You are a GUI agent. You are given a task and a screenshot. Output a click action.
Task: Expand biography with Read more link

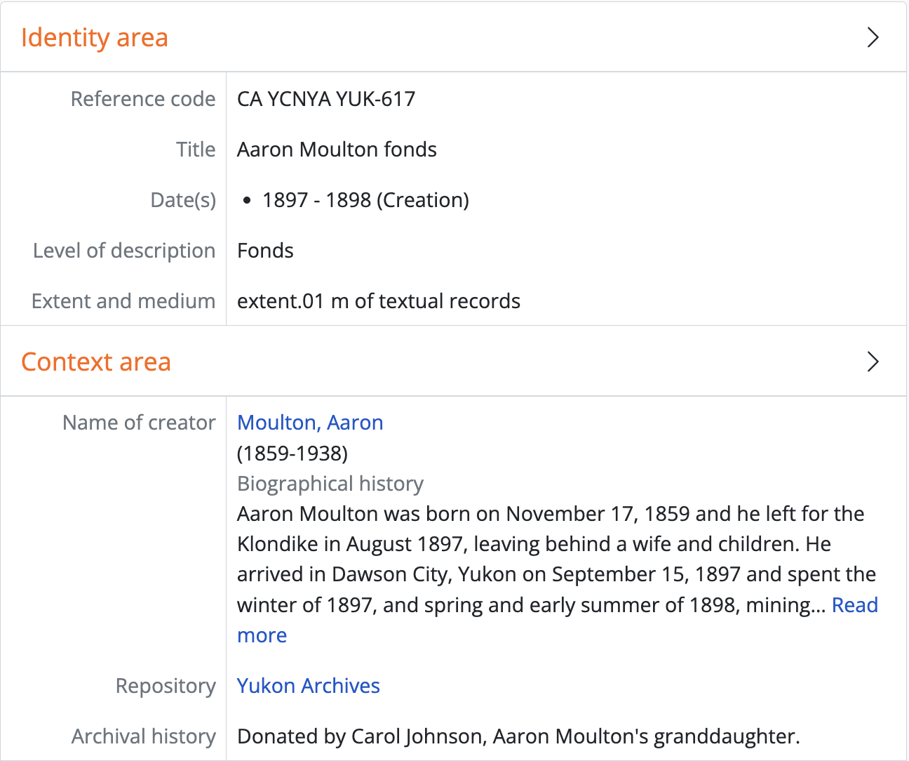(x=854, y=605)
